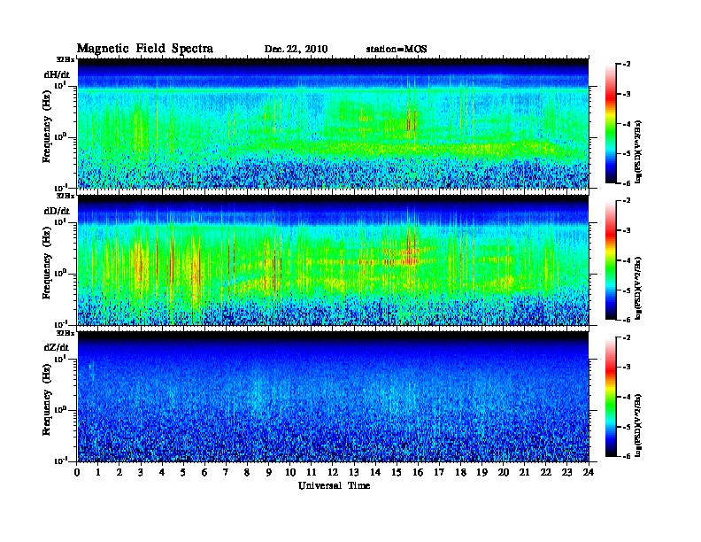Click the hour 24 tick label
The width and height of the screenshot is (701, 542).
(589, 472)
